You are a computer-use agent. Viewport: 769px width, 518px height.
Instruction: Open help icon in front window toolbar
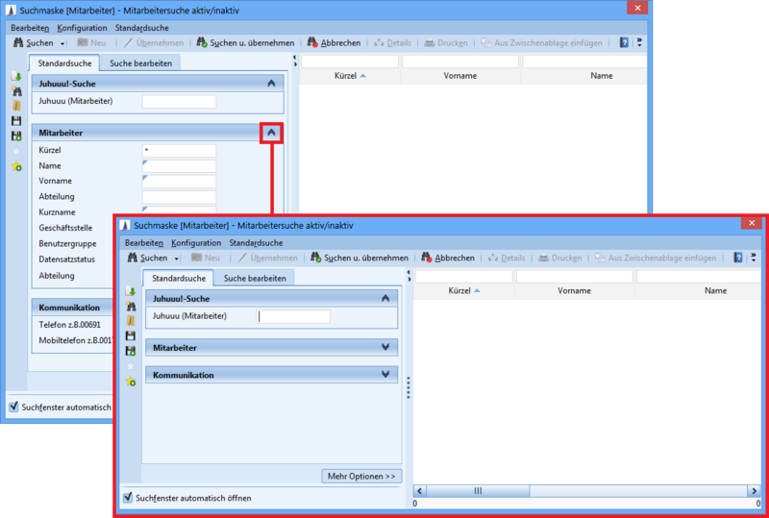(x=738, y=258)
